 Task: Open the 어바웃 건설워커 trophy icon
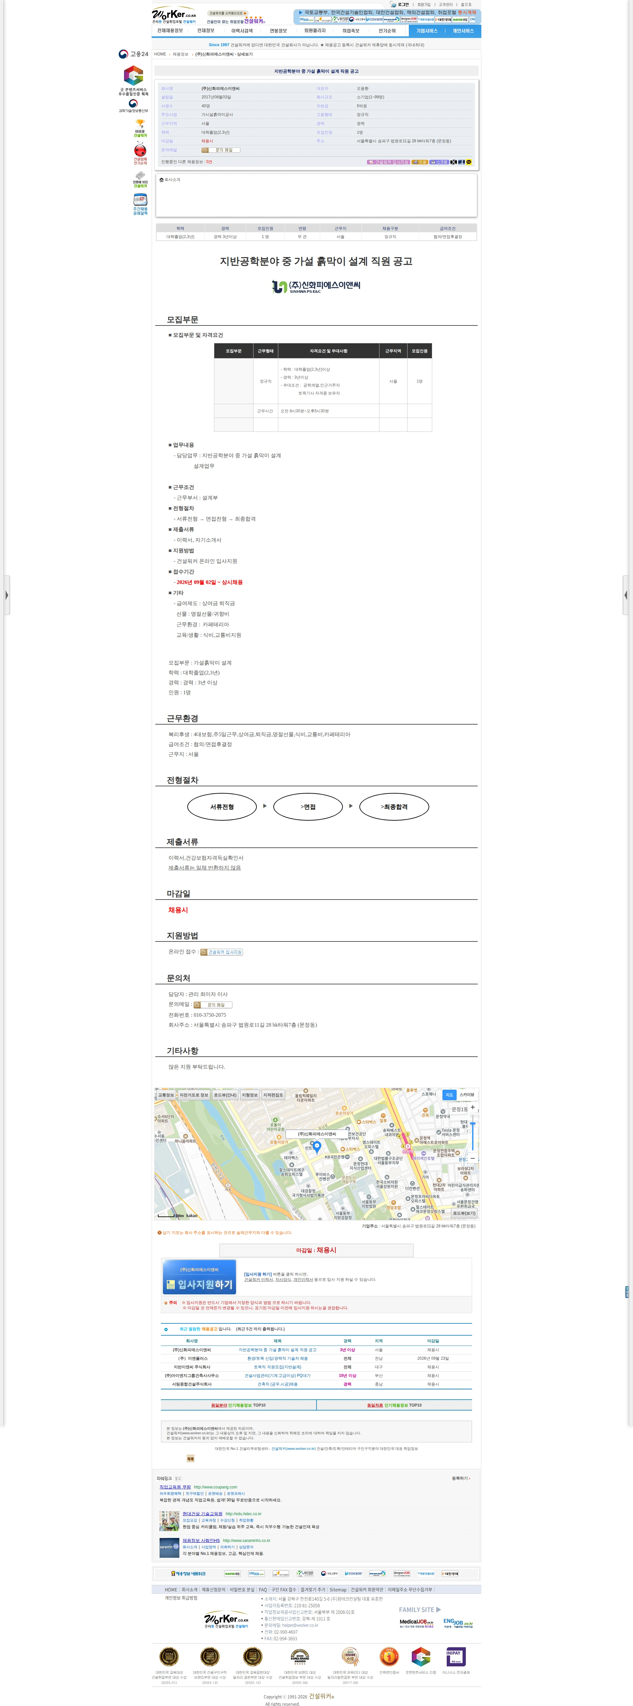click(x=140, y=128)
